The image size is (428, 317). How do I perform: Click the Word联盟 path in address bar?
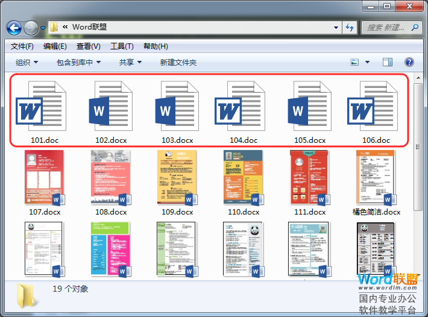tap(89, 27)
